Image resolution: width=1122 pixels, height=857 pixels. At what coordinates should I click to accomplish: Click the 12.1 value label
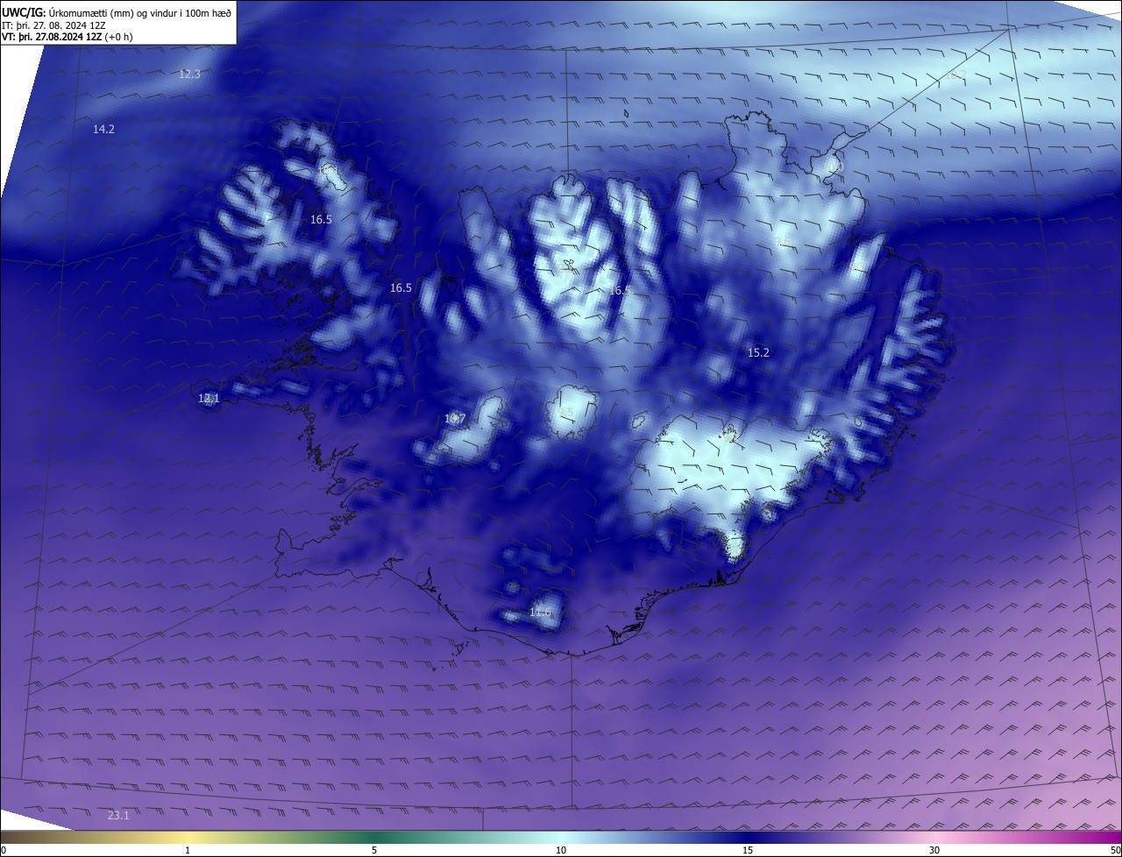pos(209,399)
